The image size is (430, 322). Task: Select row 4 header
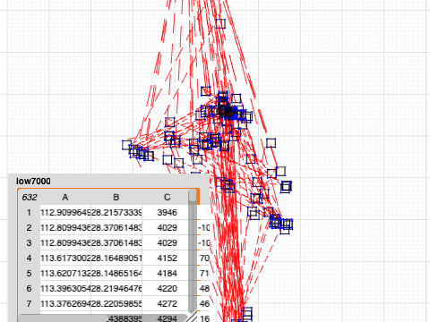[x=29, y=258]
